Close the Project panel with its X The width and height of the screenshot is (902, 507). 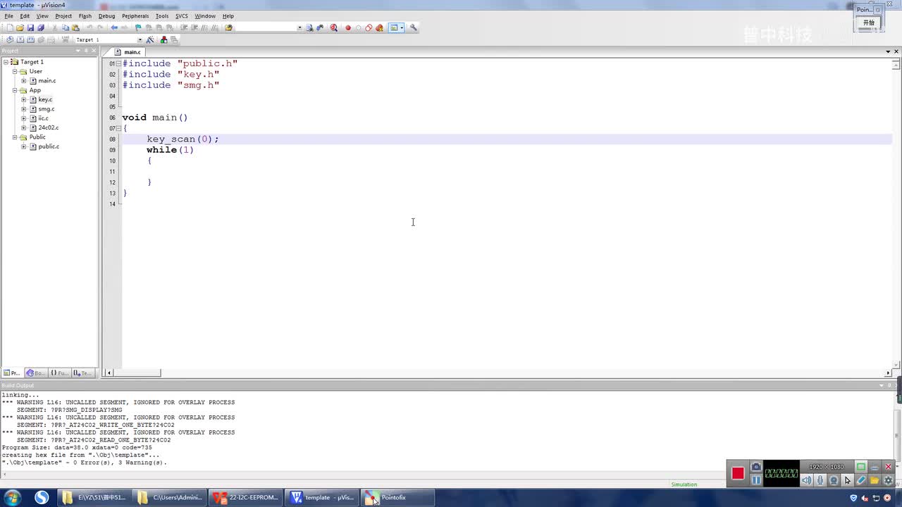(94, 51)
